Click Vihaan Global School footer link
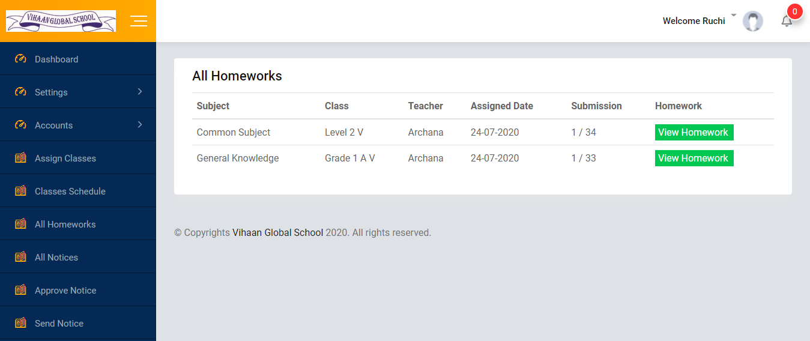810x341 pixels. coord(277,232)
